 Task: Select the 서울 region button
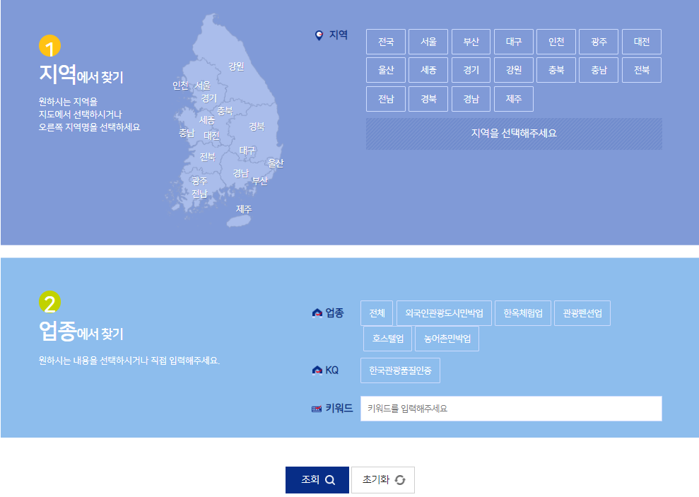tap(428, 41)
